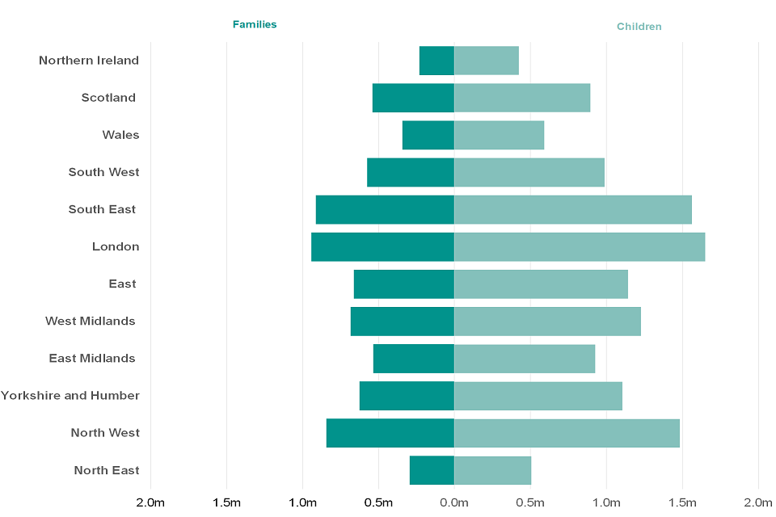Click the Scotland children bar
The width and height of the screenshot is (776, 517).
tap(521, 98)
